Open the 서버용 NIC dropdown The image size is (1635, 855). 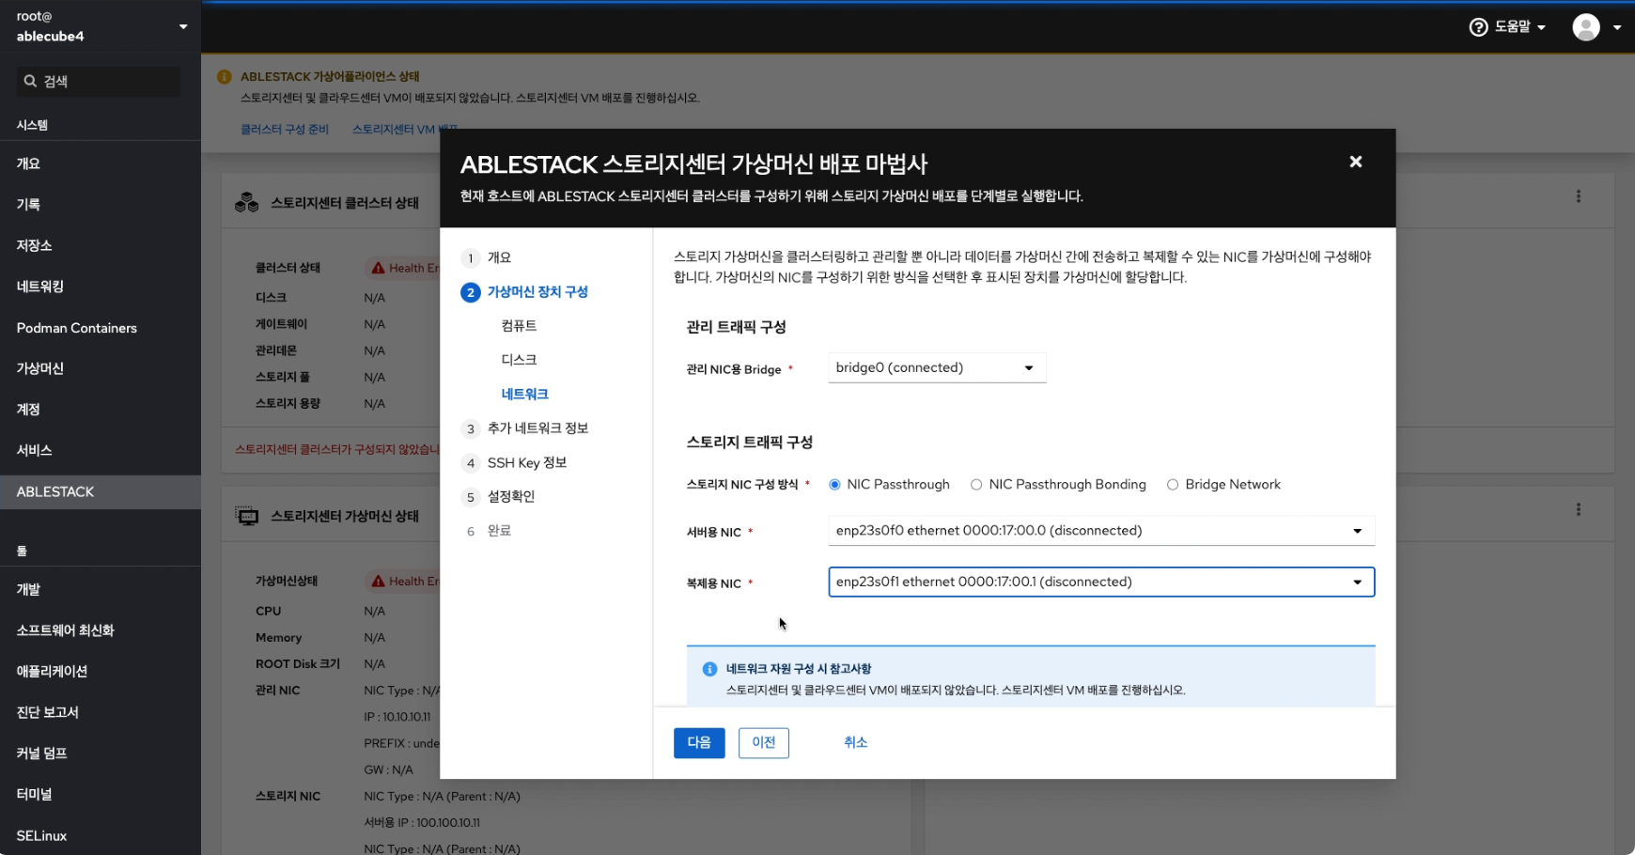tap(1101, 531)
